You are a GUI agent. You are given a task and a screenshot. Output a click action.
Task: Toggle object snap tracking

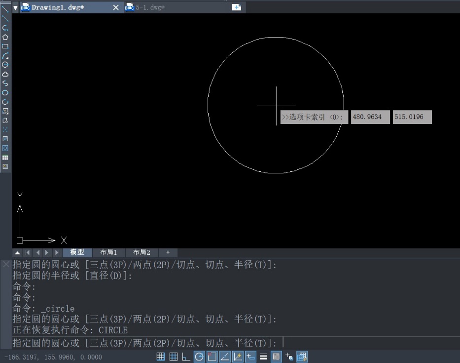tap(225, 357)
